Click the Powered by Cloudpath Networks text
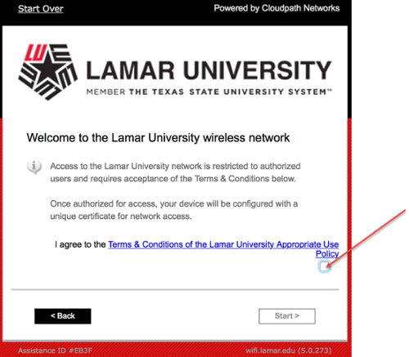The image size is (409, 357). [276, 8]
